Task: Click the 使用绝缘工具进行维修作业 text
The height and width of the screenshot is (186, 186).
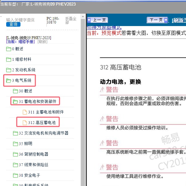Action: [135, 176]
